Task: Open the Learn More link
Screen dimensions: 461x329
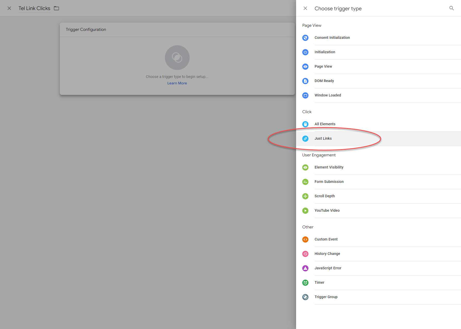Action: (x=177, y=83)
